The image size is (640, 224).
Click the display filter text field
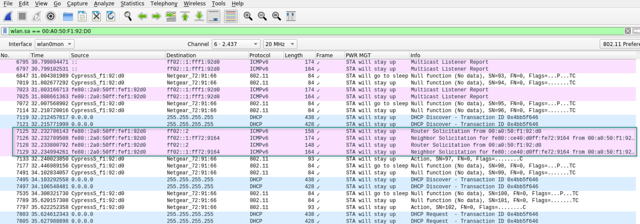pyautogui.click(x=311, y=31)
